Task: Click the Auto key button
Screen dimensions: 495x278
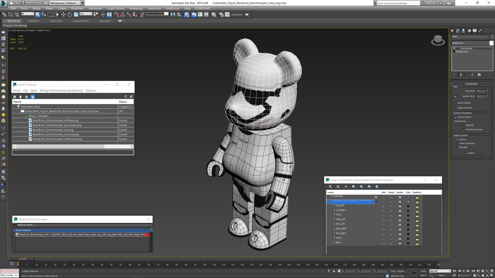Action: click(x=424, y=271)
